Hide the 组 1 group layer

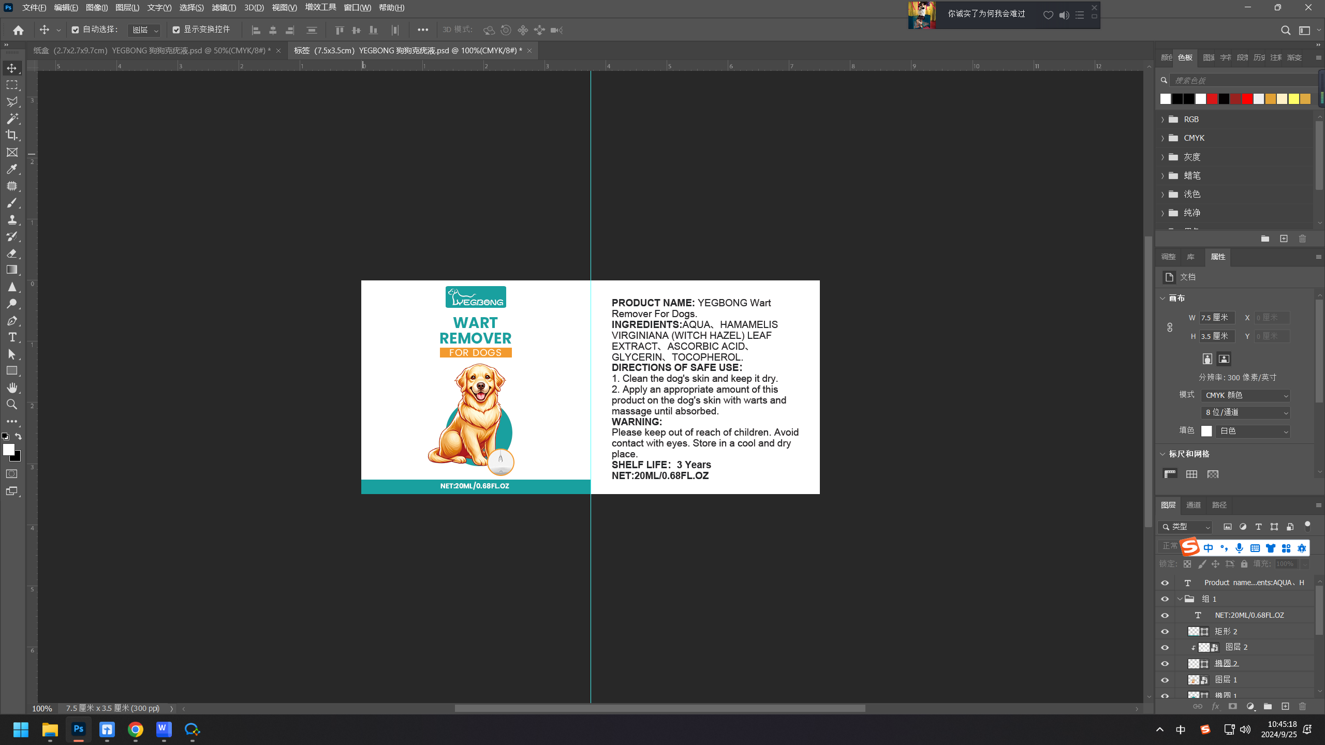point(1165,599)
